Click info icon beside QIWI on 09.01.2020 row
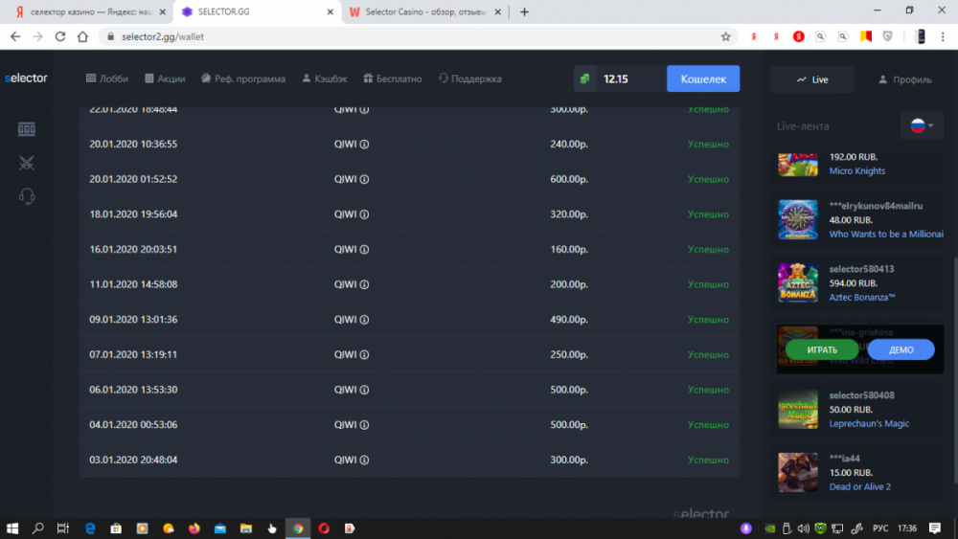 click(x=364, y=320)
